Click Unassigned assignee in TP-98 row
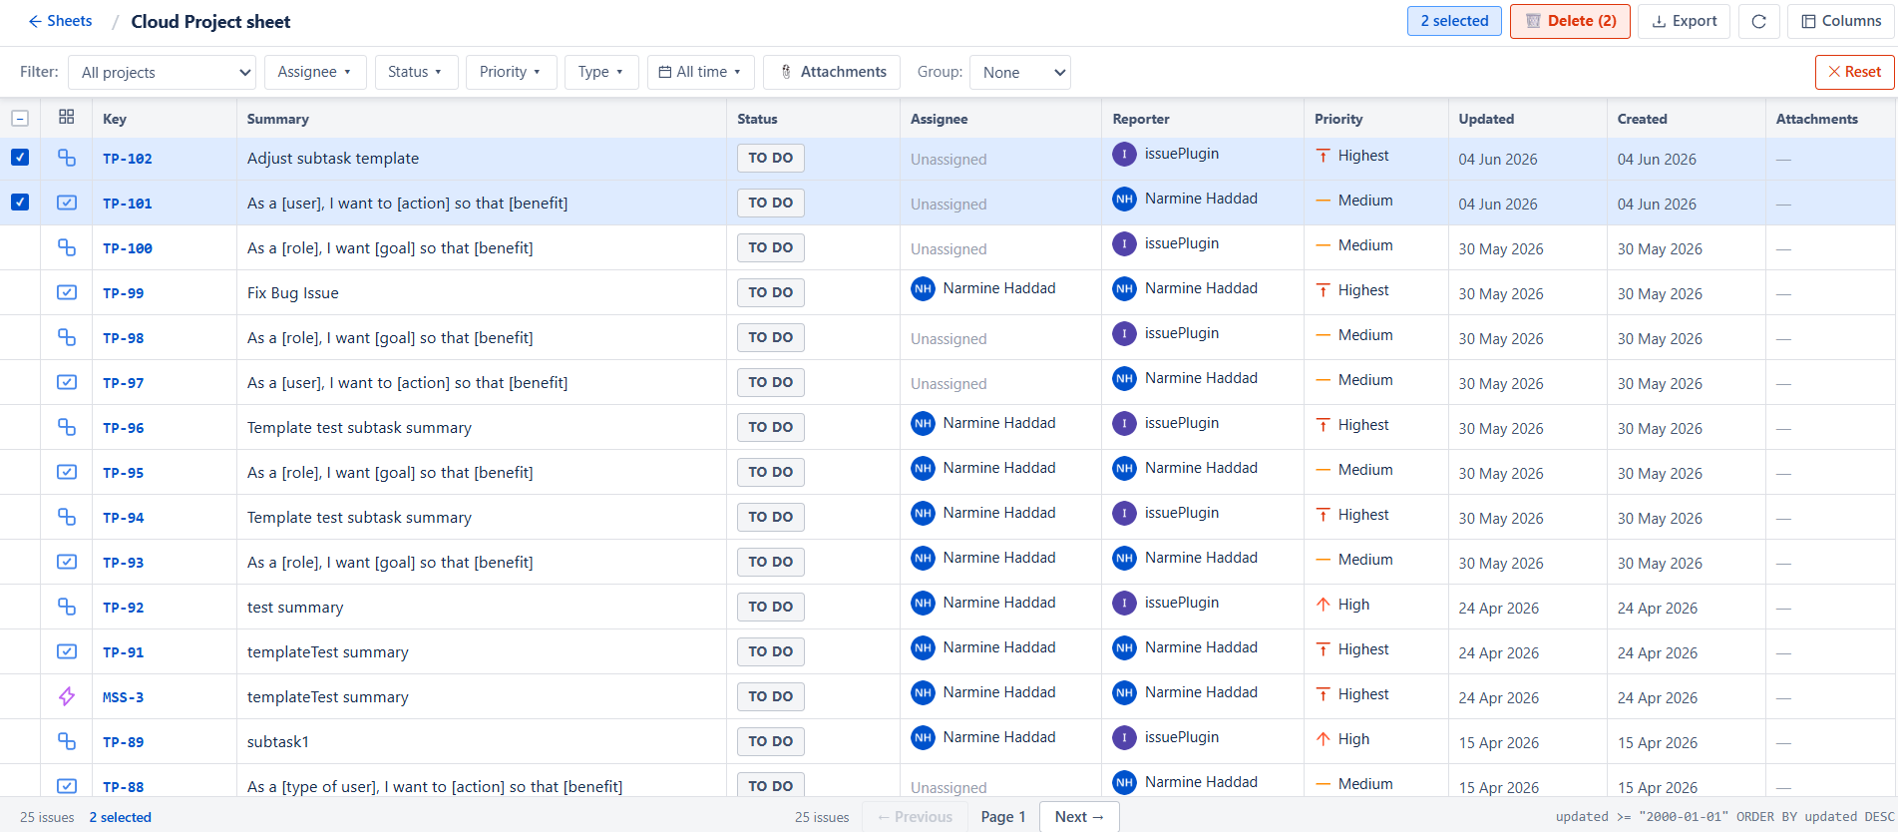Viewport: 1898px width, 832px height. click(949, 339)
